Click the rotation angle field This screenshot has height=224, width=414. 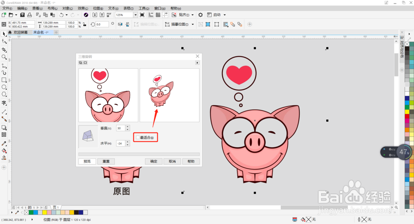coord(102,24)
